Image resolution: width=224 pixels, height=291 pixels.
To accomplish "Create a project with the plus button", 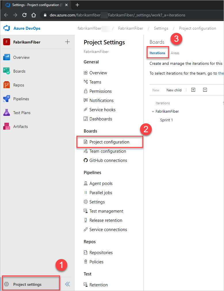I will pos(67,42).
